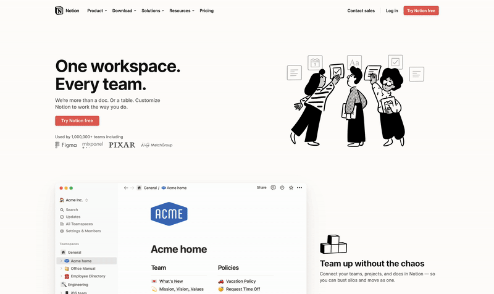Click the Vacation Policy car icon
Image resolution: width=494 pixels, height=294 pixels.
click(221, 281)
